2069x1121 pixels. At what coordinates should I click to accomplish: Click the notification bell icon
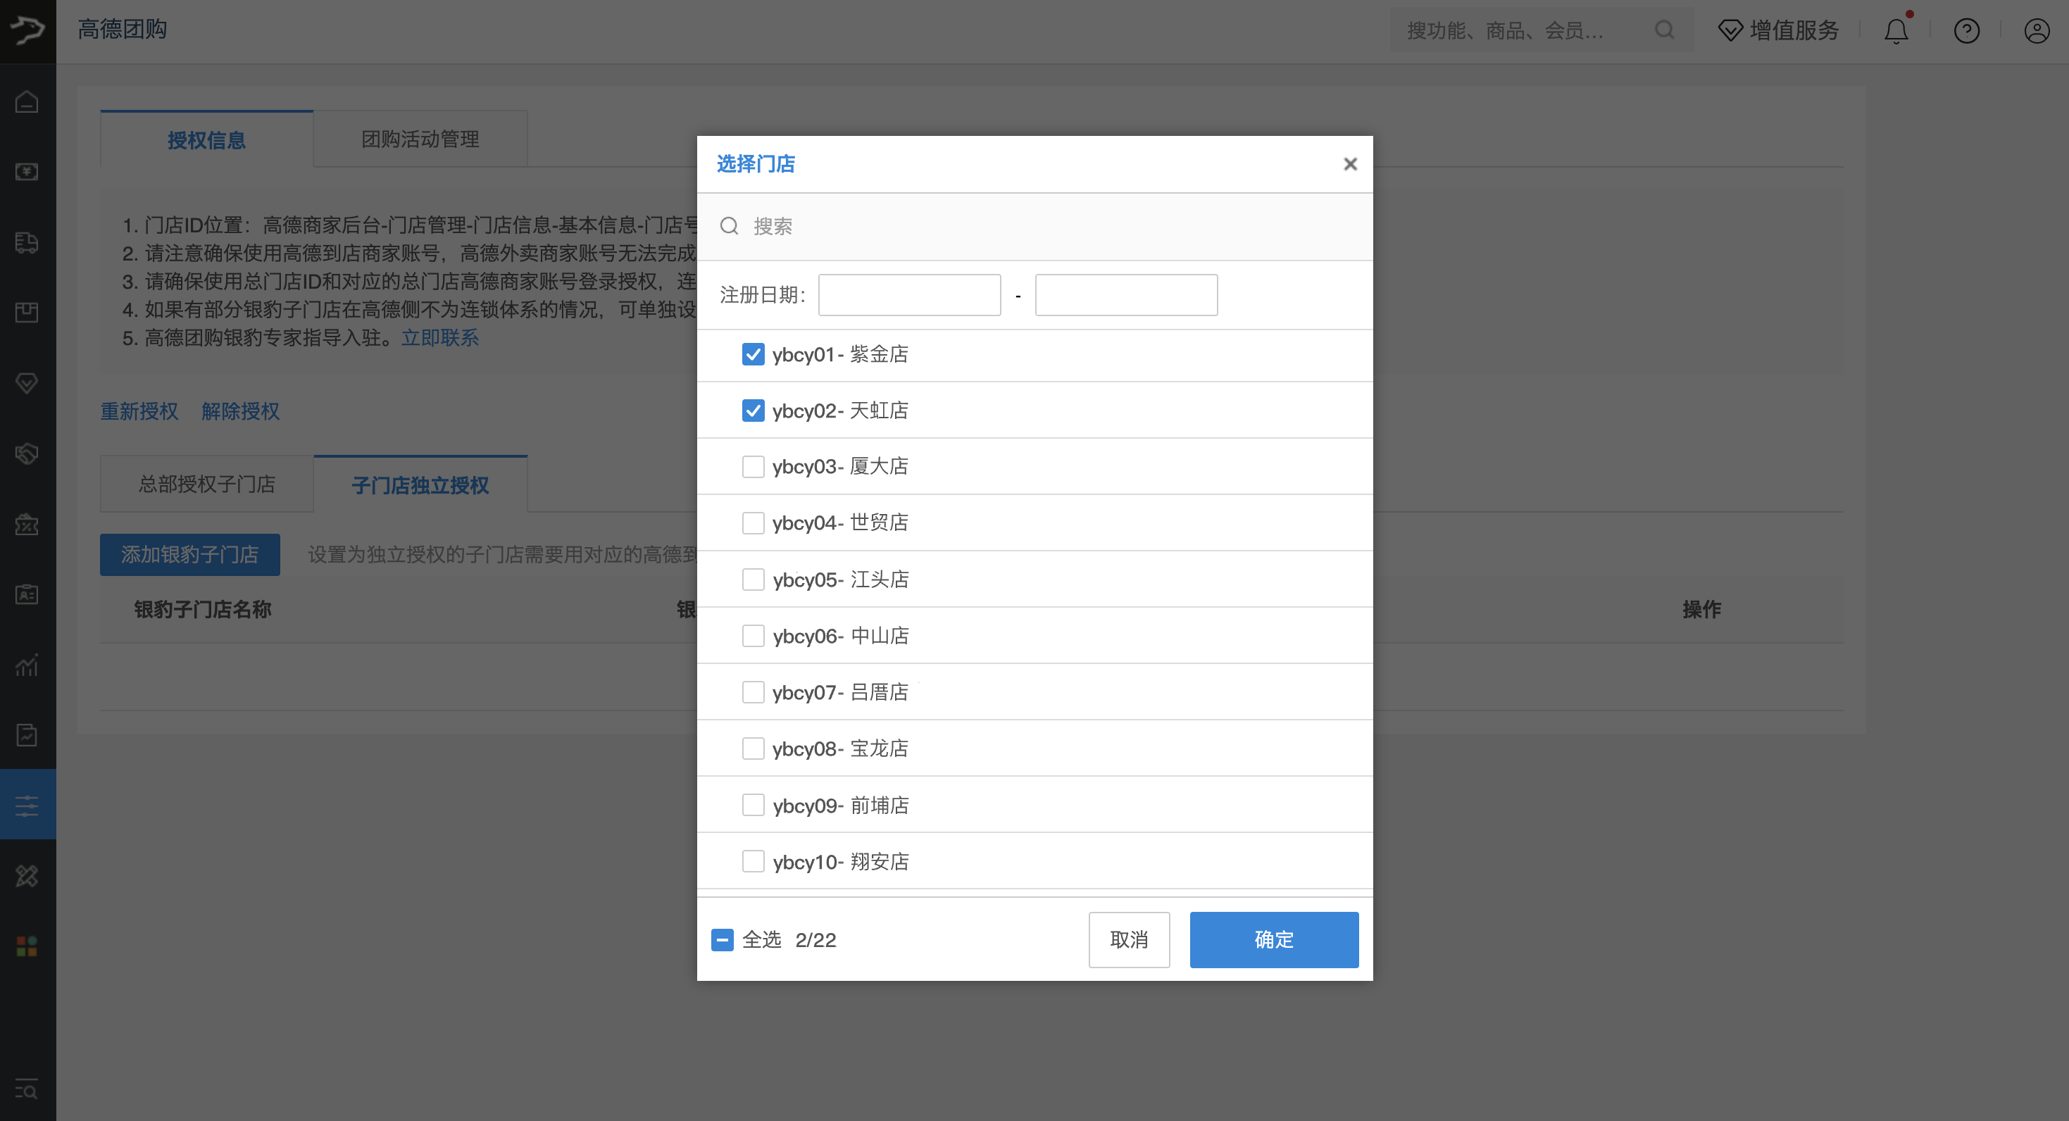[1896, 31]
